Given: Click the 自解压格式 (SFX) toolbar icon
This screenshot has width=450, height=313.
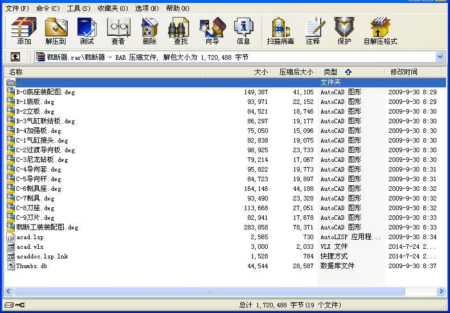Looking at the screenshot, I should pyautogui.click(x=381, y=31).
